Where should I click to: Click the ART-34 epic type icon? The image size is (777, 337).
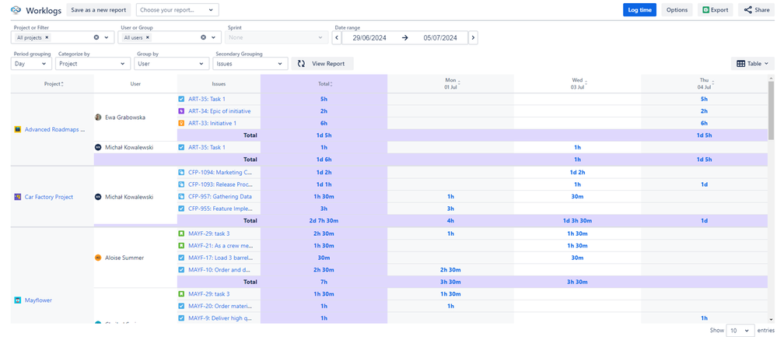(x=181, y=111)
